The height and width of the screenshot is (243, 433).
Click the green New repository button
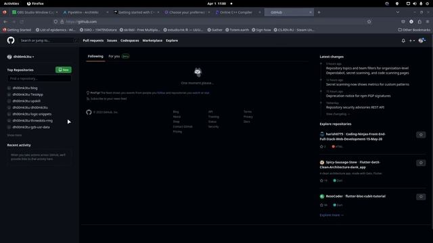point(64,70)
